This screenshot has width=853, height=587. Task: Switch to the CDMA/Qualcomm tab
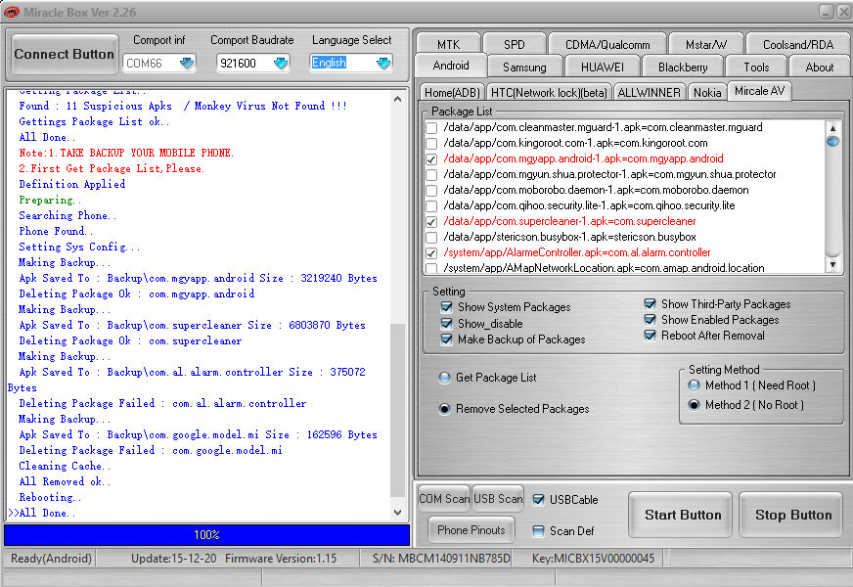tap(607, 45)
